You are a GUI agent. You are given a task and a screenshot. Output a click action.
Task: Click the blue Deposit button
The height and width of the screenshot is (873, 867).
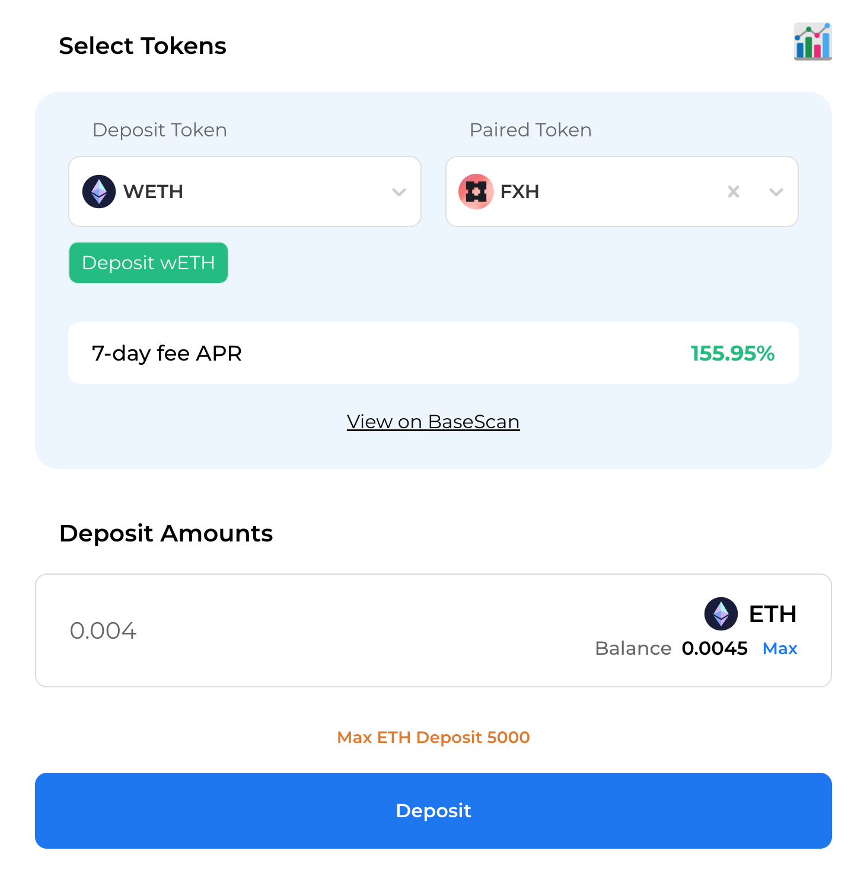pyautogui.click(x=434, y=811)
